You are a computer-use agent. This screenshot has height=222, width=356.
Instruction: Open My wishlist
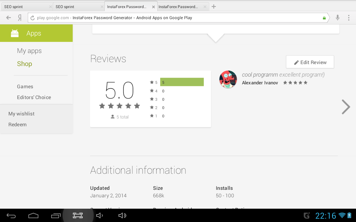21,114
